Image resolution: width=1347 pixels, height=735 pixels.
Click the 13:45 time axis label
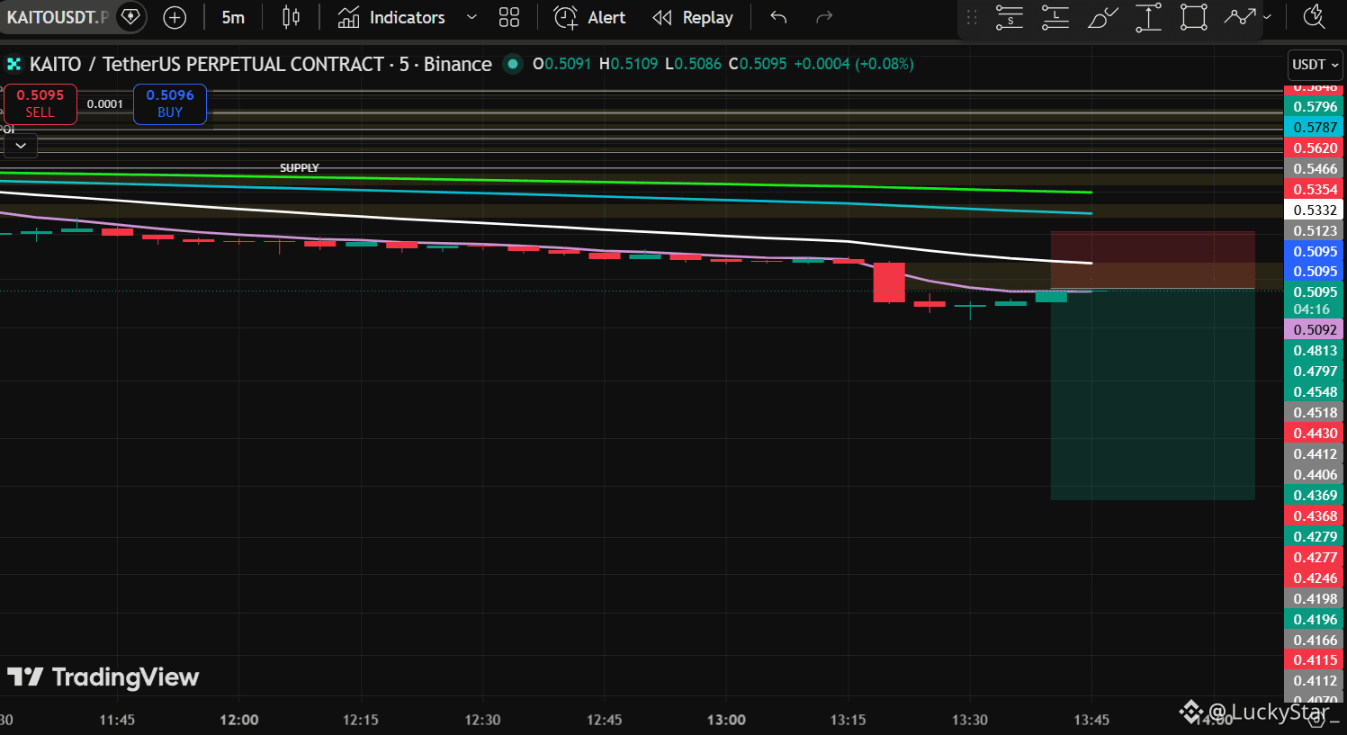[x=1091, y=720]
